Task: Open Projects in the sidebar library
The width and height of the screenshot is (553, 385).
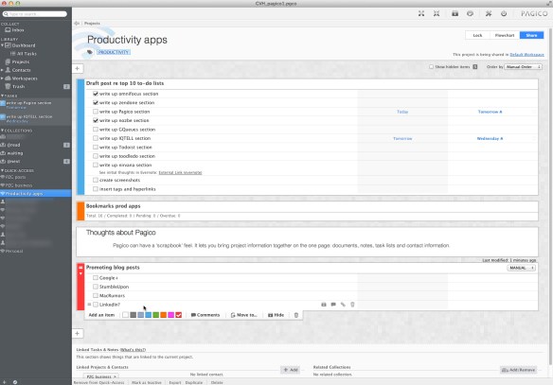Action: coord(18,61)
